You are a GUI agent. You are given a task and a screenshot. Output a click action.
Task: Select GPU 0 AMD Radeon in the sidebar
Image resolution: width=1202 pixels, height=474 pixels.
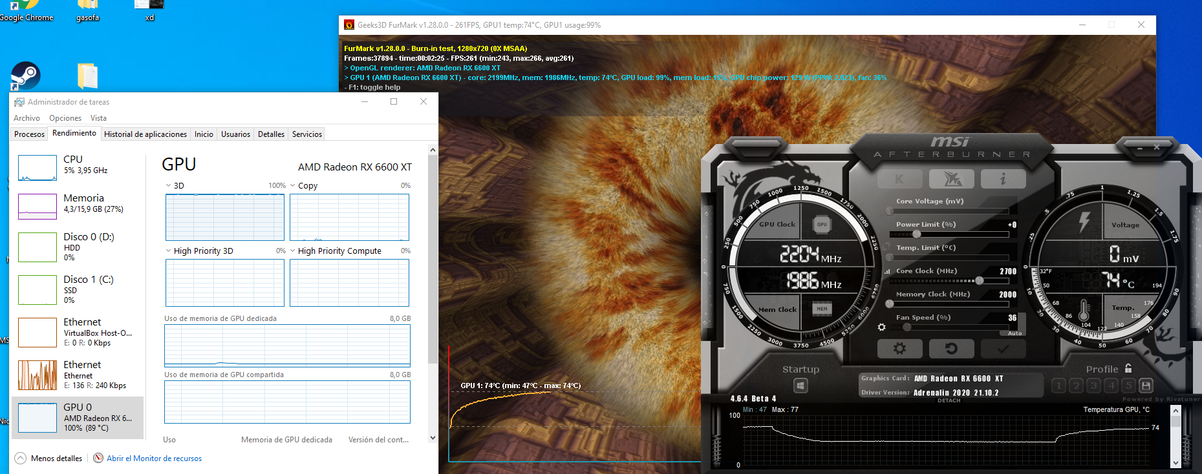coord(78,418)
